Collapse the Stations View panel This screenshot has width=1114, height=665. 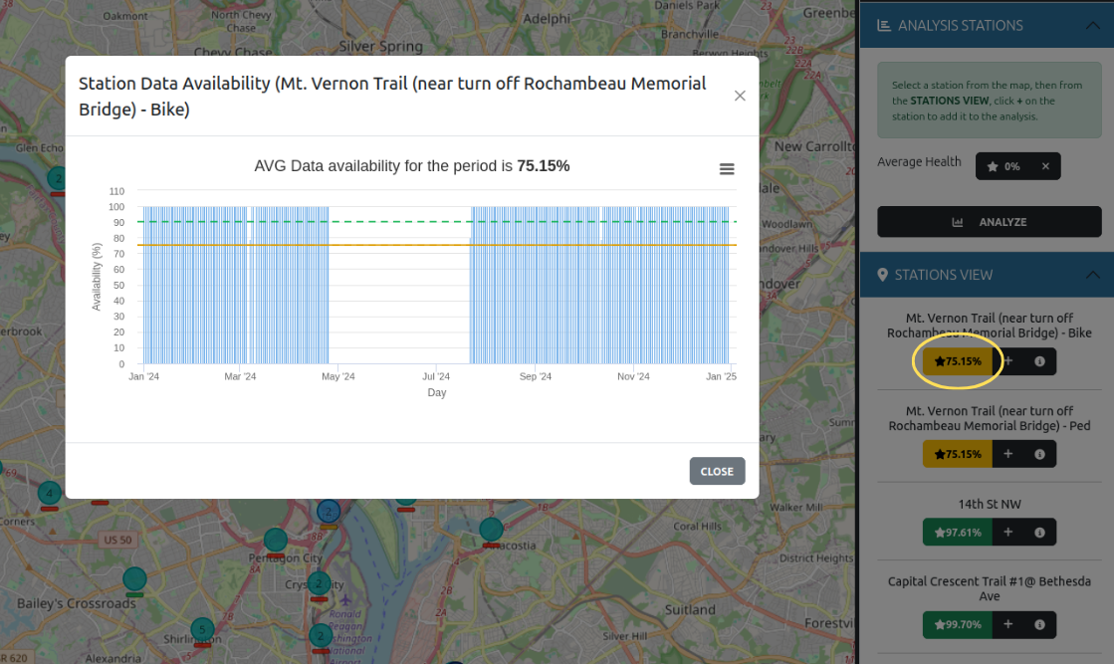[1090, 275]
